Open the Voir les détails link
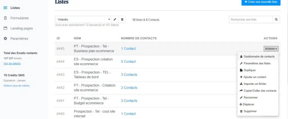Viewport: 288px width, 119px height. point(12,63)
